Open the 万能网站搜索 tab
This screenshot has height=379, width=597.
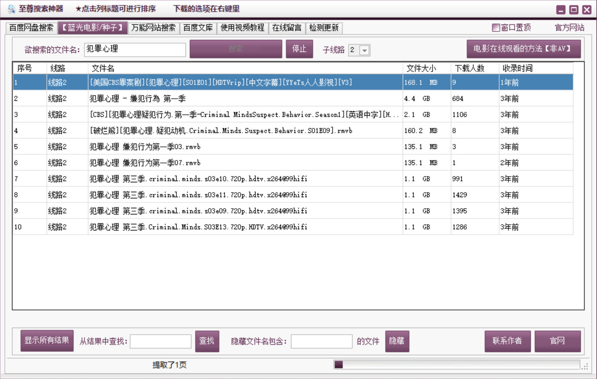tap(153, 28)
